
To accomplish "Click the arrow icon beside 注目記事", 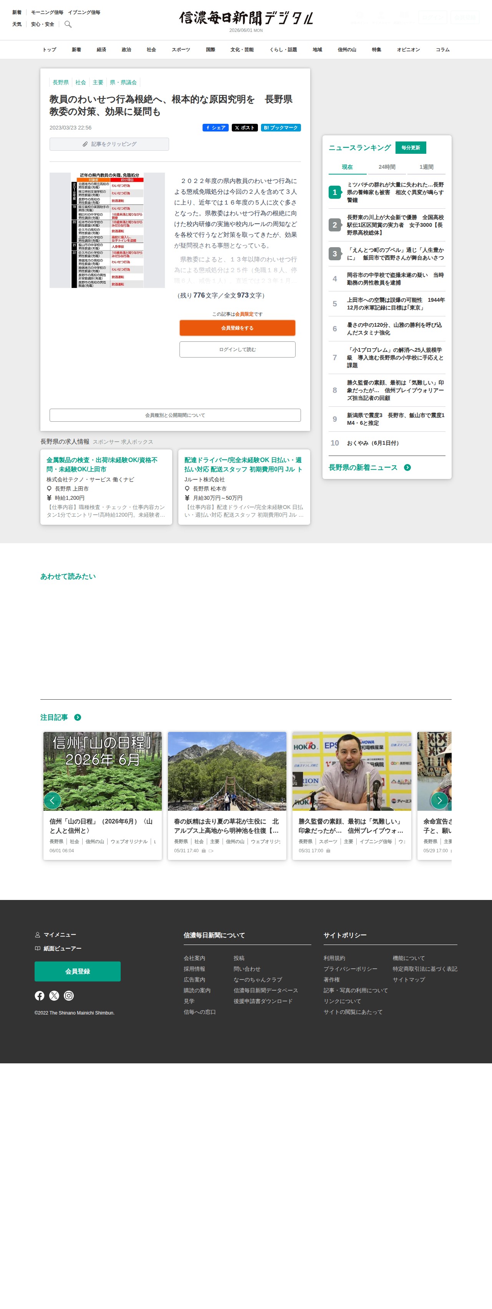I will tap(78, 717).
